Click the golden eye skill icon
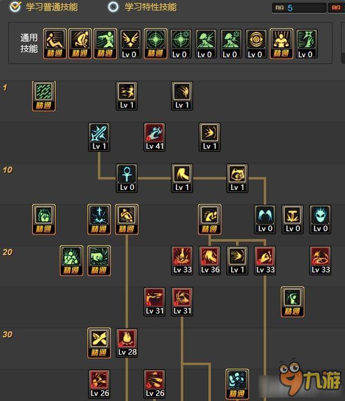The width and height of the screenshot is (345, 401). [256, 44]
